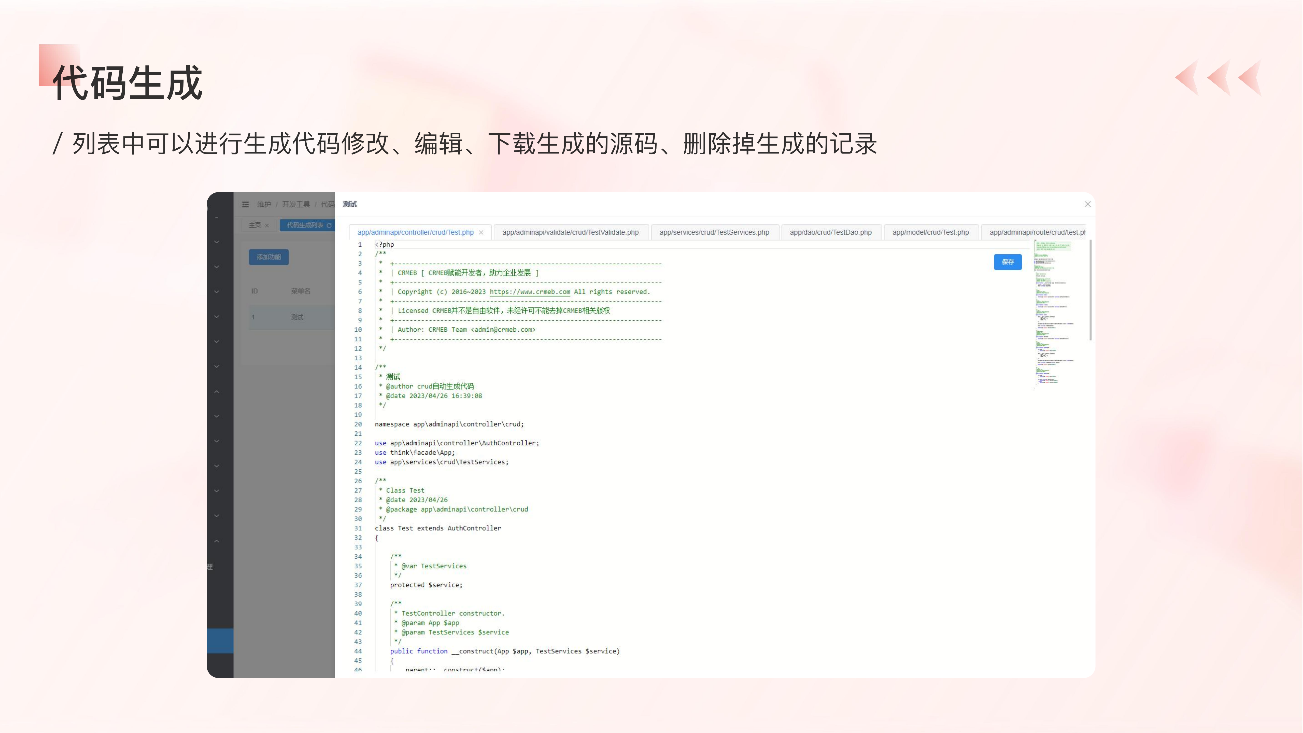Close the 测试 dialog with the X icon

(x=1087, y=204)
